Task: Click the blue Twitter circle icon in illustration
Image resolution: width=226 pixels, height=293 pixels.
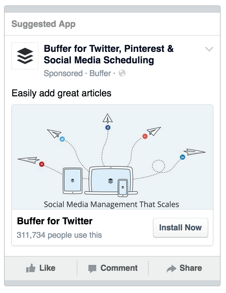Action: pyautogui.click(x=62, y=139)
